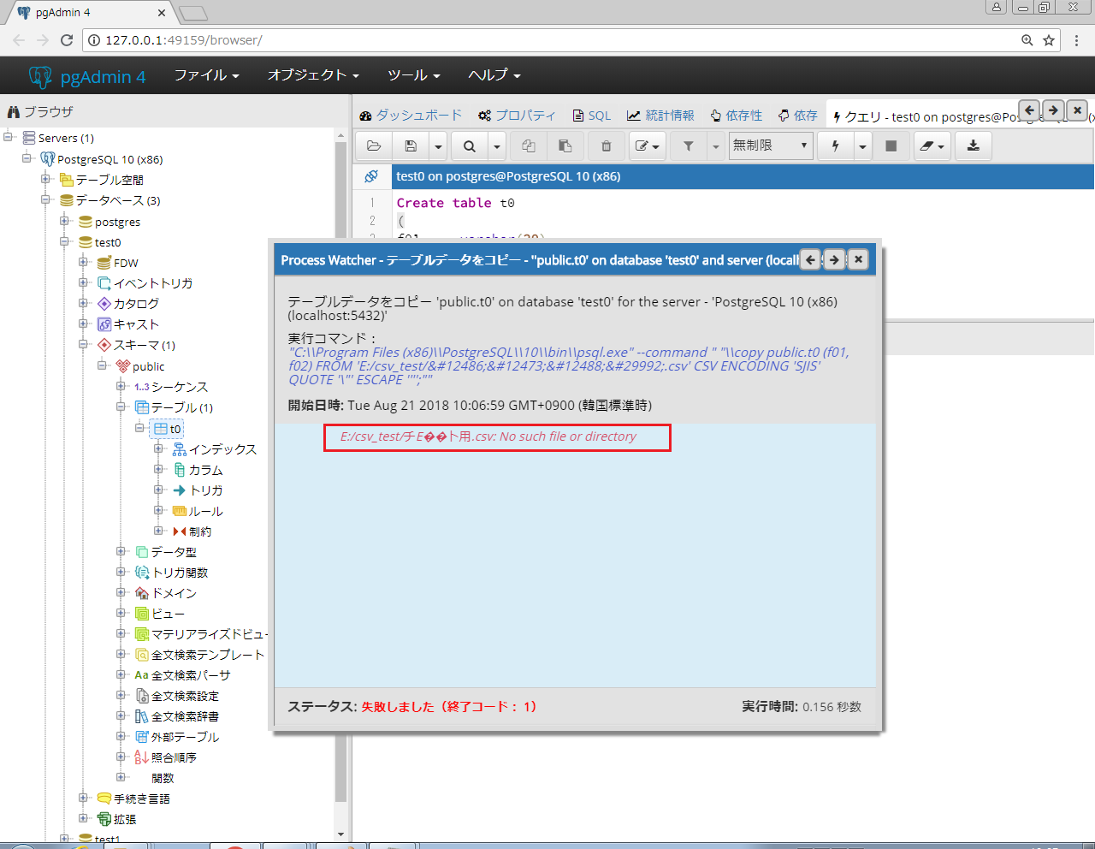Viewport: 1095px width, 849px height.
Task: Click the Process Watcher left arrow button
Action: 810,259
